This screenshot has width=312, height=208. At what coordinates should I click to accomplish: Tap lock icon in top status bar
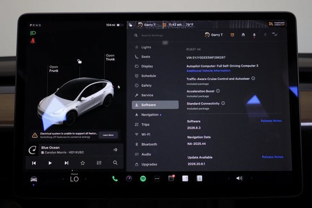click(x=130, y=25)
